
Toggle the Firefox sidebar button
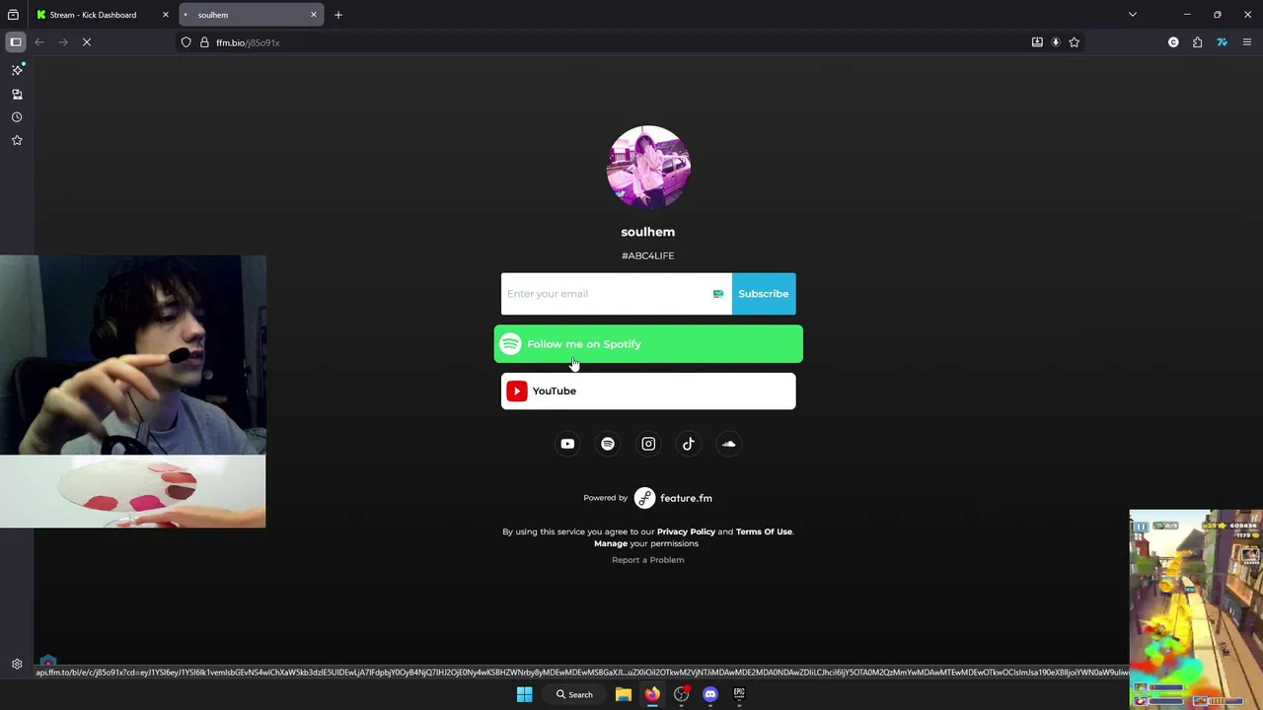tap(16, 42)
